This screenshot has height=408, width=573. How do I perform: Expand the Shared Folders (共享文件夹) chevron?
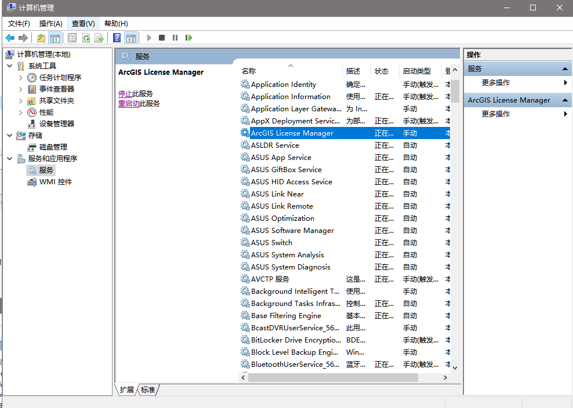[x=20, y=101]
